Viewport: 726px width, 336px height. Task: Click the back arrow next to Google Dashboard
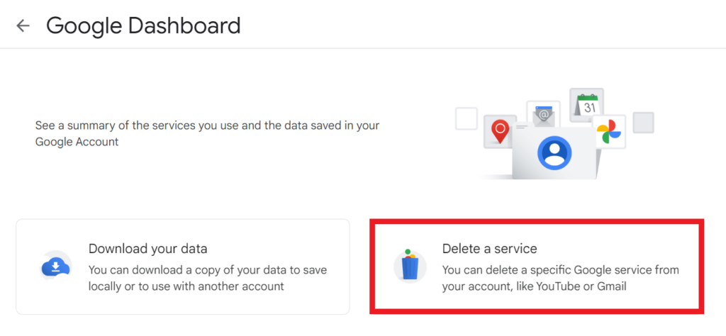click(23, 26)
